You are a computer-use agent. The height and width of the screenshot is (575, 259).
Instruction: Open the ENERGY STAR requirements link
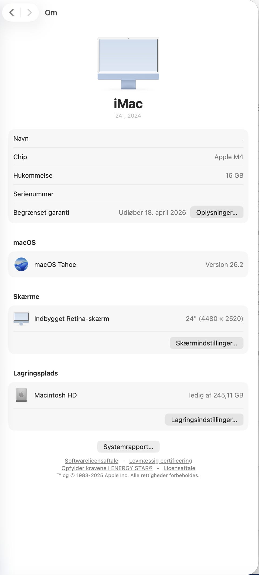(x=107, y=468)
